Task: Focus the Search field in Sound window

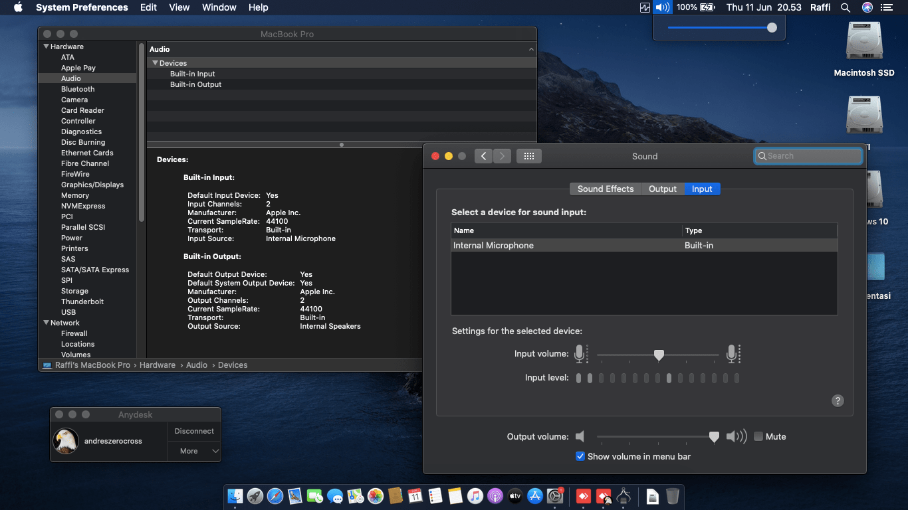Action: click(808, 156)
